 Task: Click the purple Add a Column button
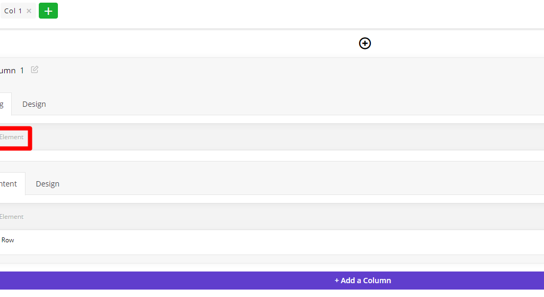point(272,281)
